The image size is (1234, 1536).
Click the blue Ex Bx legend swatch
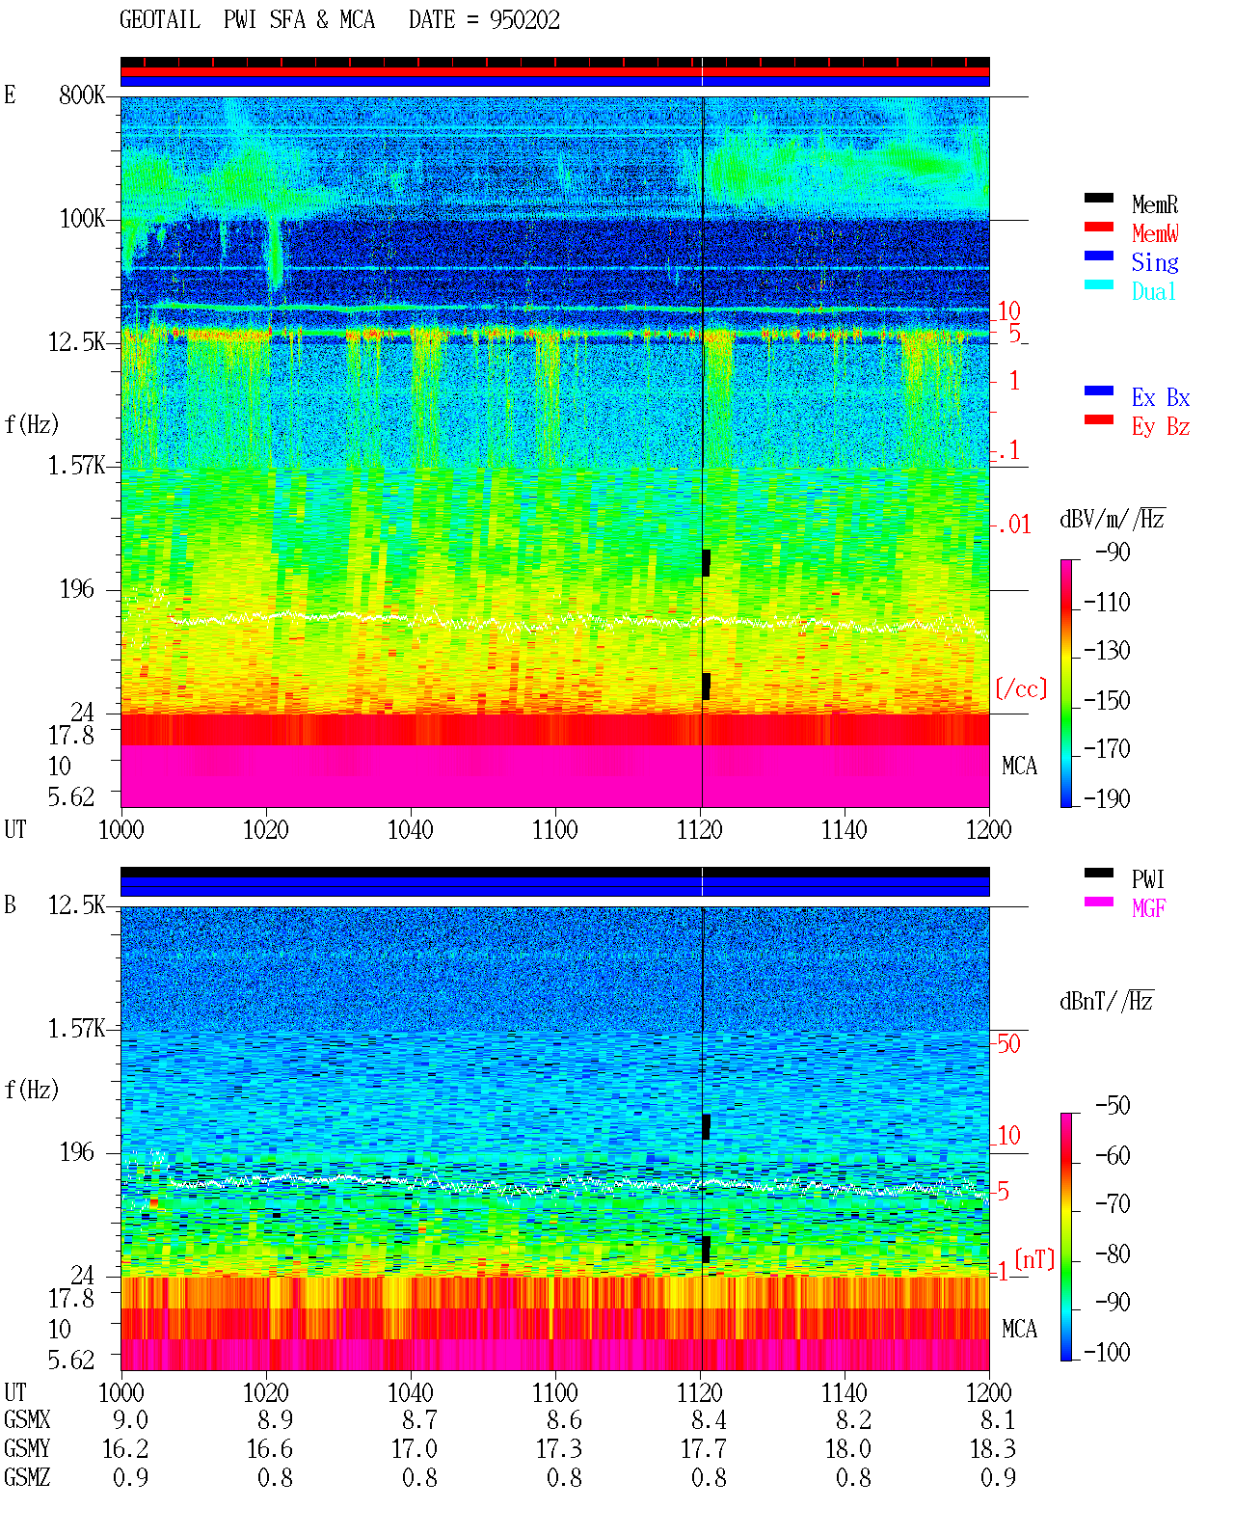tap(1098, 391)
